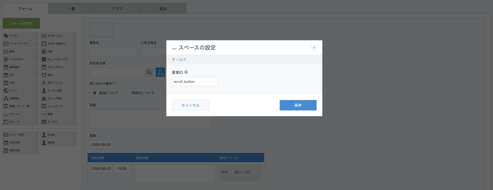
Task: Select the 受発注について radio button
Action: [x=127, y=93]
